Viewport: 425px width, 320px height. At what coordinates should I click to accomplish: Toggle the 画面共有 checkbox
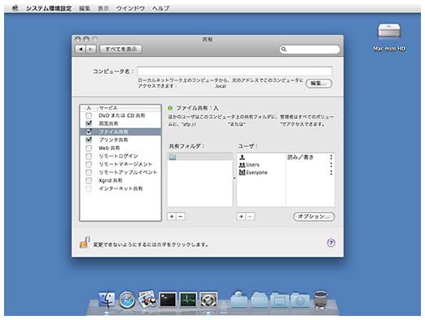click(89, 123)
